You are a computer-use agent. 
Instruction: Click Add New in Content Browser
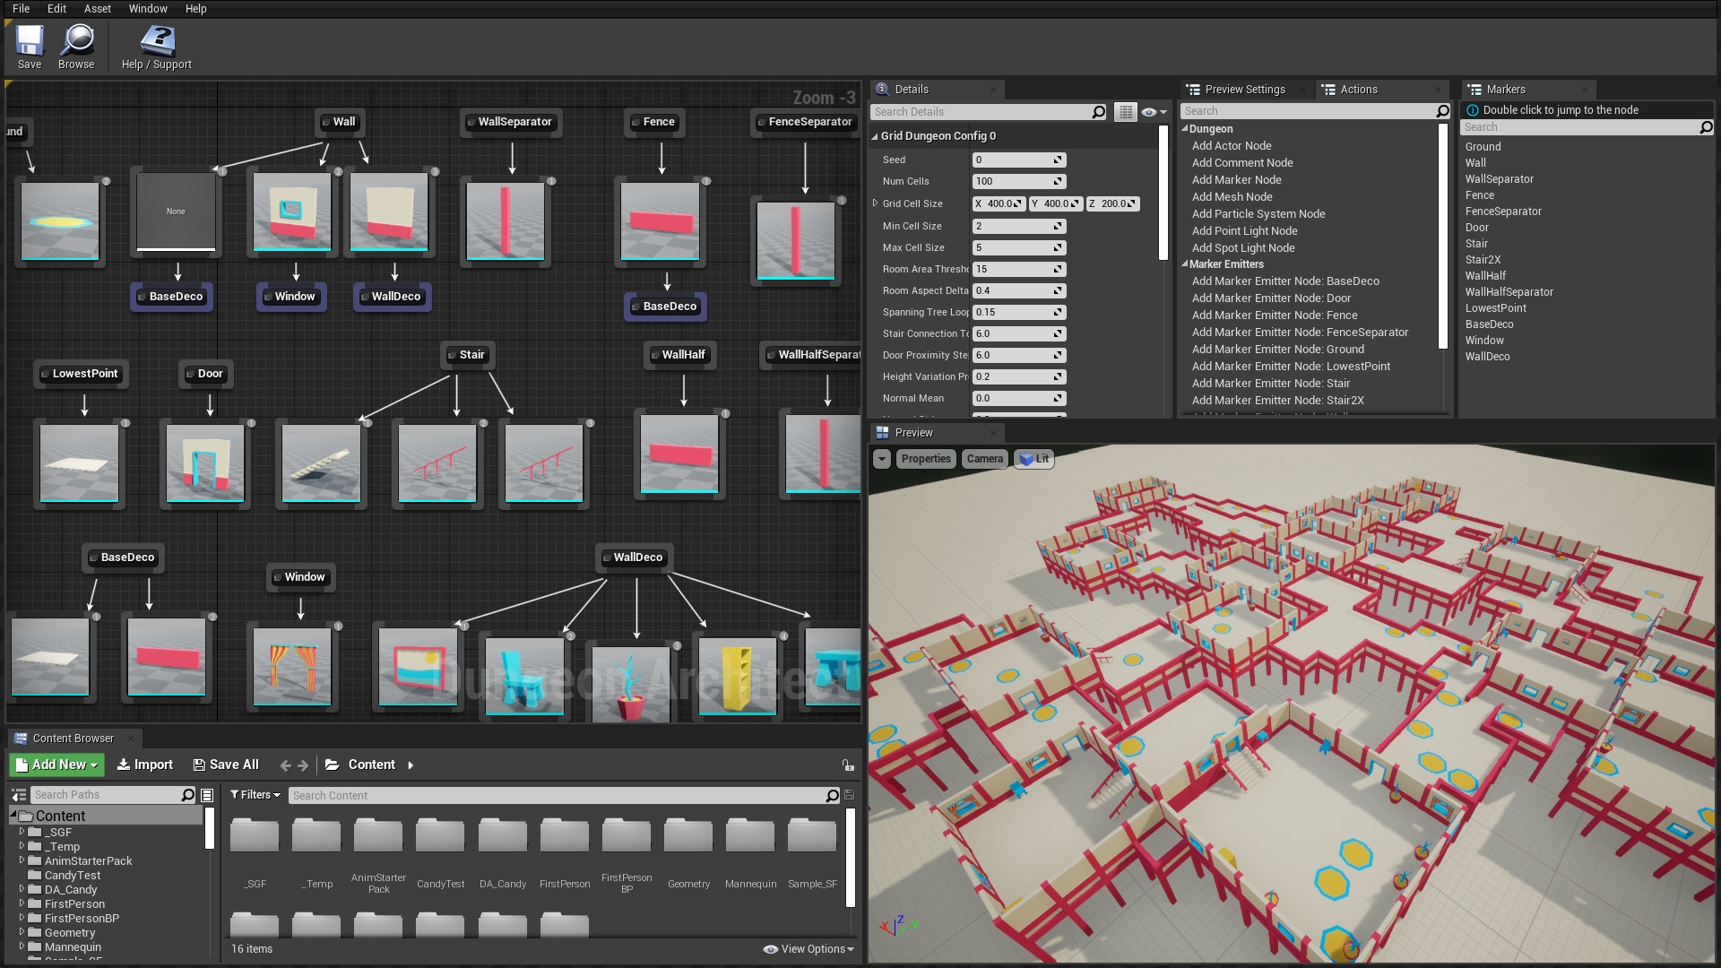pyautogui.click(x=56, y=764)
